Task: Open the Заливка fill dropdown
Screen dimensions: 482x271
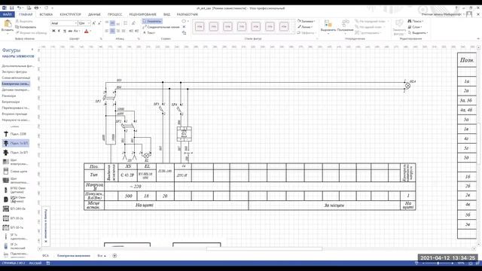Action: pyautogui.click(x=306, y=21)
